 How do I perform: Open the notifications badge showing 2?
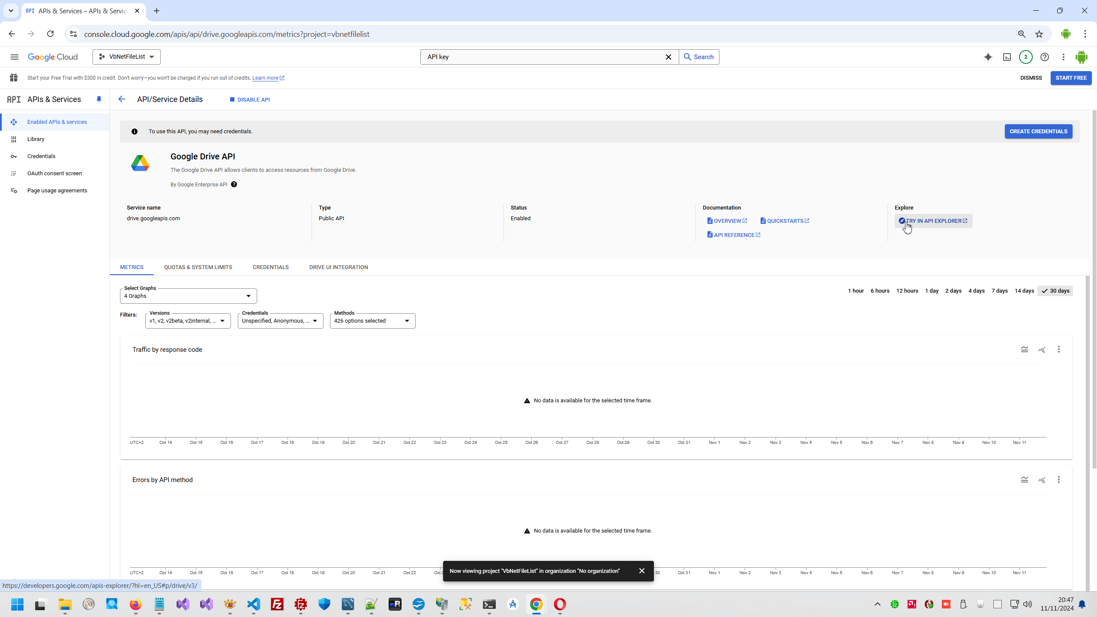click(x=1025, y=57)
